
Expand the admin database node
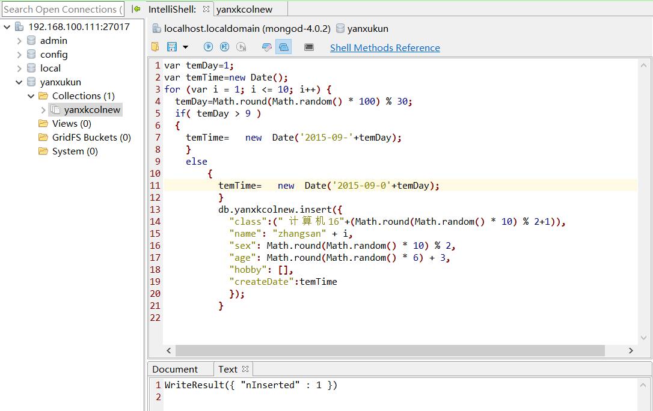(19, 41)
